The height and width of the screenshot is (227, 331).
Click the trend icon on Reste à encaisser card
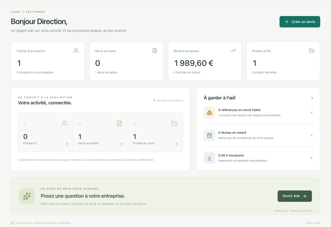pyautogui.click(x=233, y=51)
